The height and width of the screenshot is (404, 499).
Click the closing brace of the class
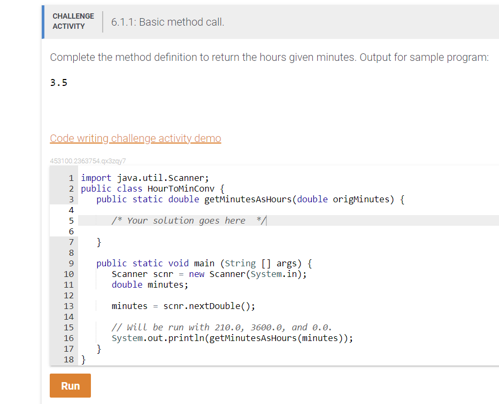tap(83, 359)
